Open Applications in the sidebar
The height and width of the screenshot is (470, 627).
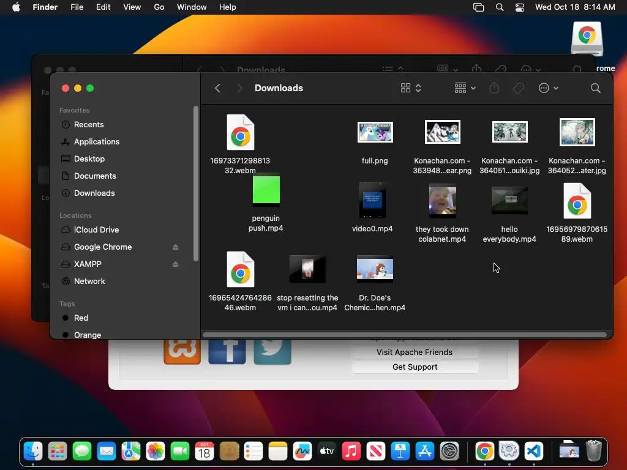[96, 141]
